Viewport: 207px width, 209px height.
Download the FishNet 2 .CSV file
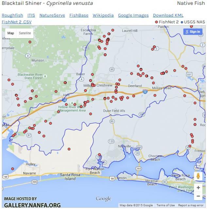pos(17,22)
